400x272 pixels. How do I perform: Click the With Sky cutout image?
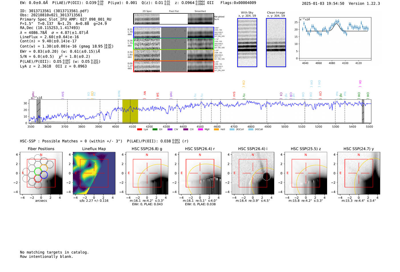[247, 43]
